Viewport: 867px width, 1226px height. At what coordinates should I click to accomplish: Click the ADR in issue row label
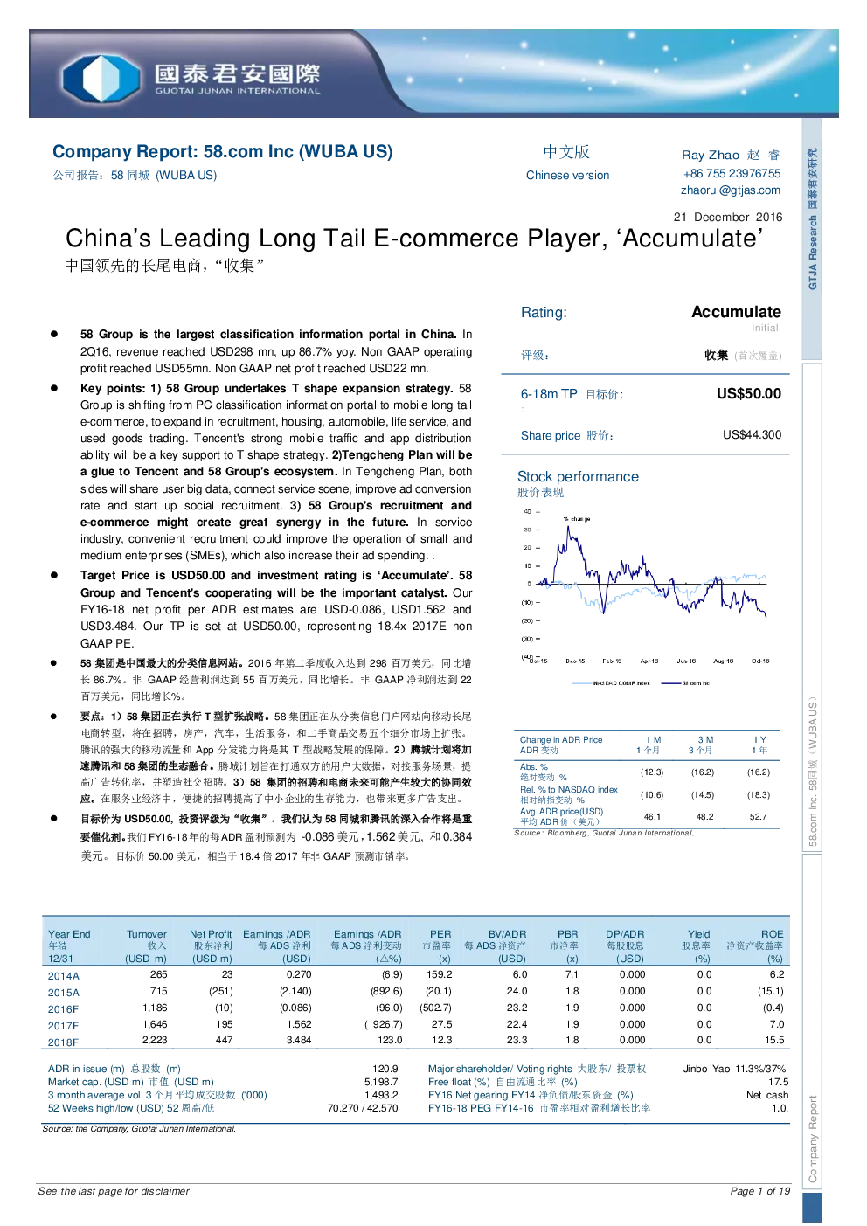[x=114, y=1069]
